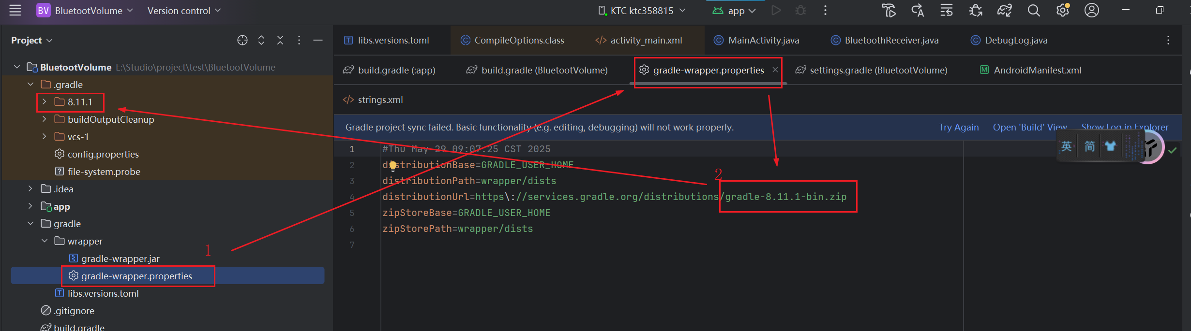Close gradle-wrapper.properties tab
This screenshot has height=331, width=1191.
(x=775, y=70)
